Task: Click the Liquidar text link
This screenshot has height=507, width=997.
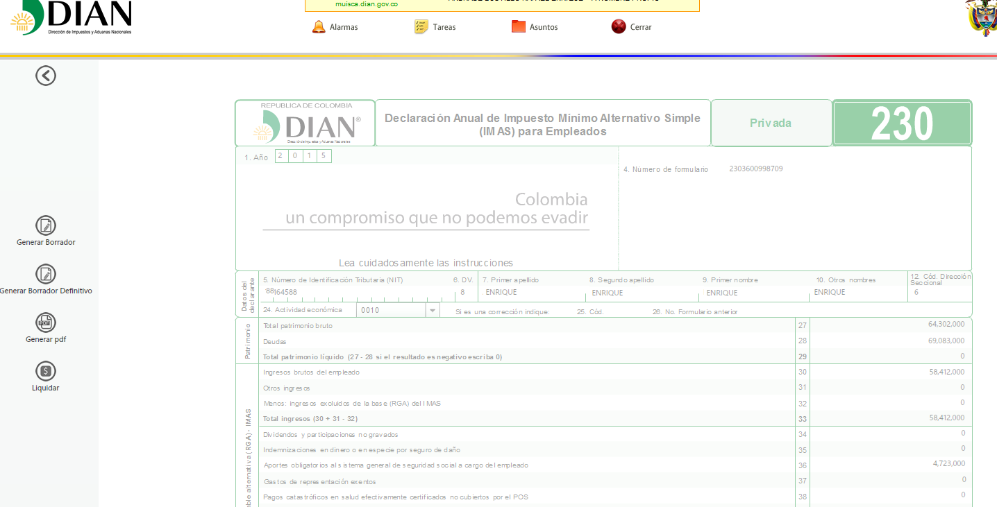Action: [46, 388]
